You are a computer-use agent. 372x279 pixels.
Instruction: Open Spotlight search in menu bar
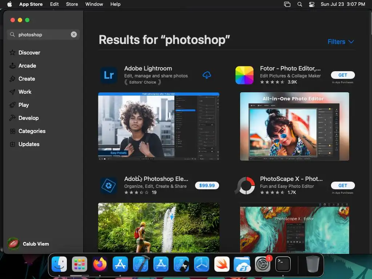pos(300,4)
